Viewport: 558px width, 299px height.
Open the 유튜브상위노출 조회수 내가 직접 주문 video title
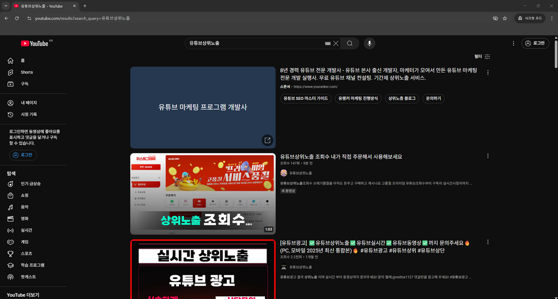341,157
